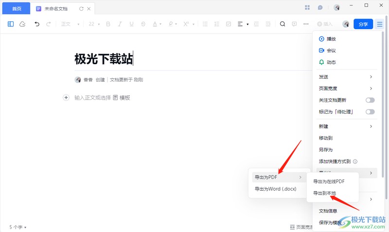Click the hamburger menu button

[x=380, y=24]
